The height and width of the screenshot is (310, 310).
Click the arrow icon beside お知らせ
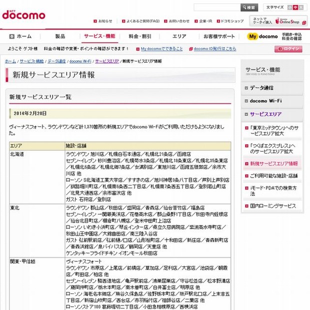pyautogui.click(x=95, y=21)
